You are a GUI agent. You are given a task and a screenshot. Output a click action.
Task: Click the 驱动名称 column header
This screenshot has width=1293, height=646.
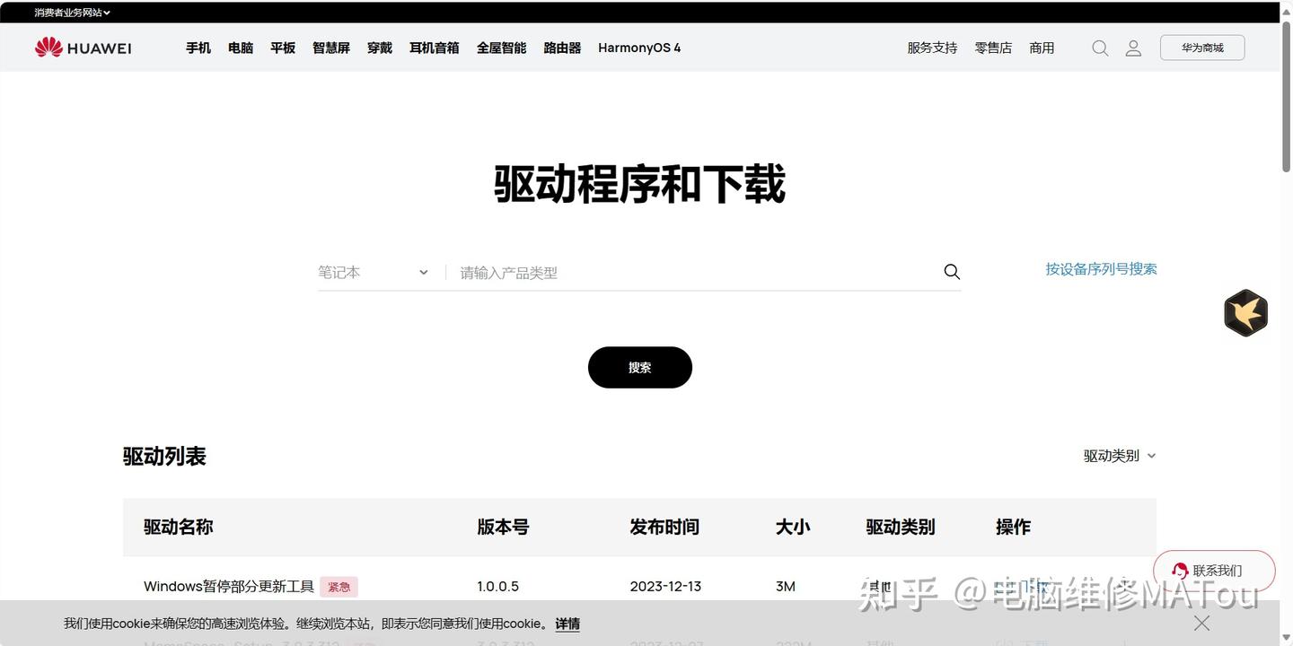point(179,528)
